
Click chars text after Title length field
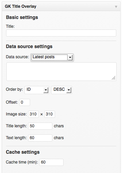click(x=59, y=126)
